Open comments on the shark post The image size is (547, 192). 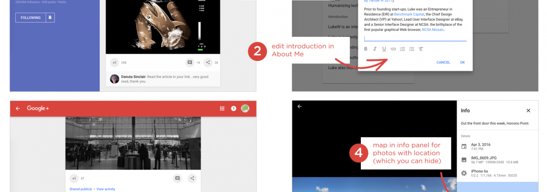(190, 62)
